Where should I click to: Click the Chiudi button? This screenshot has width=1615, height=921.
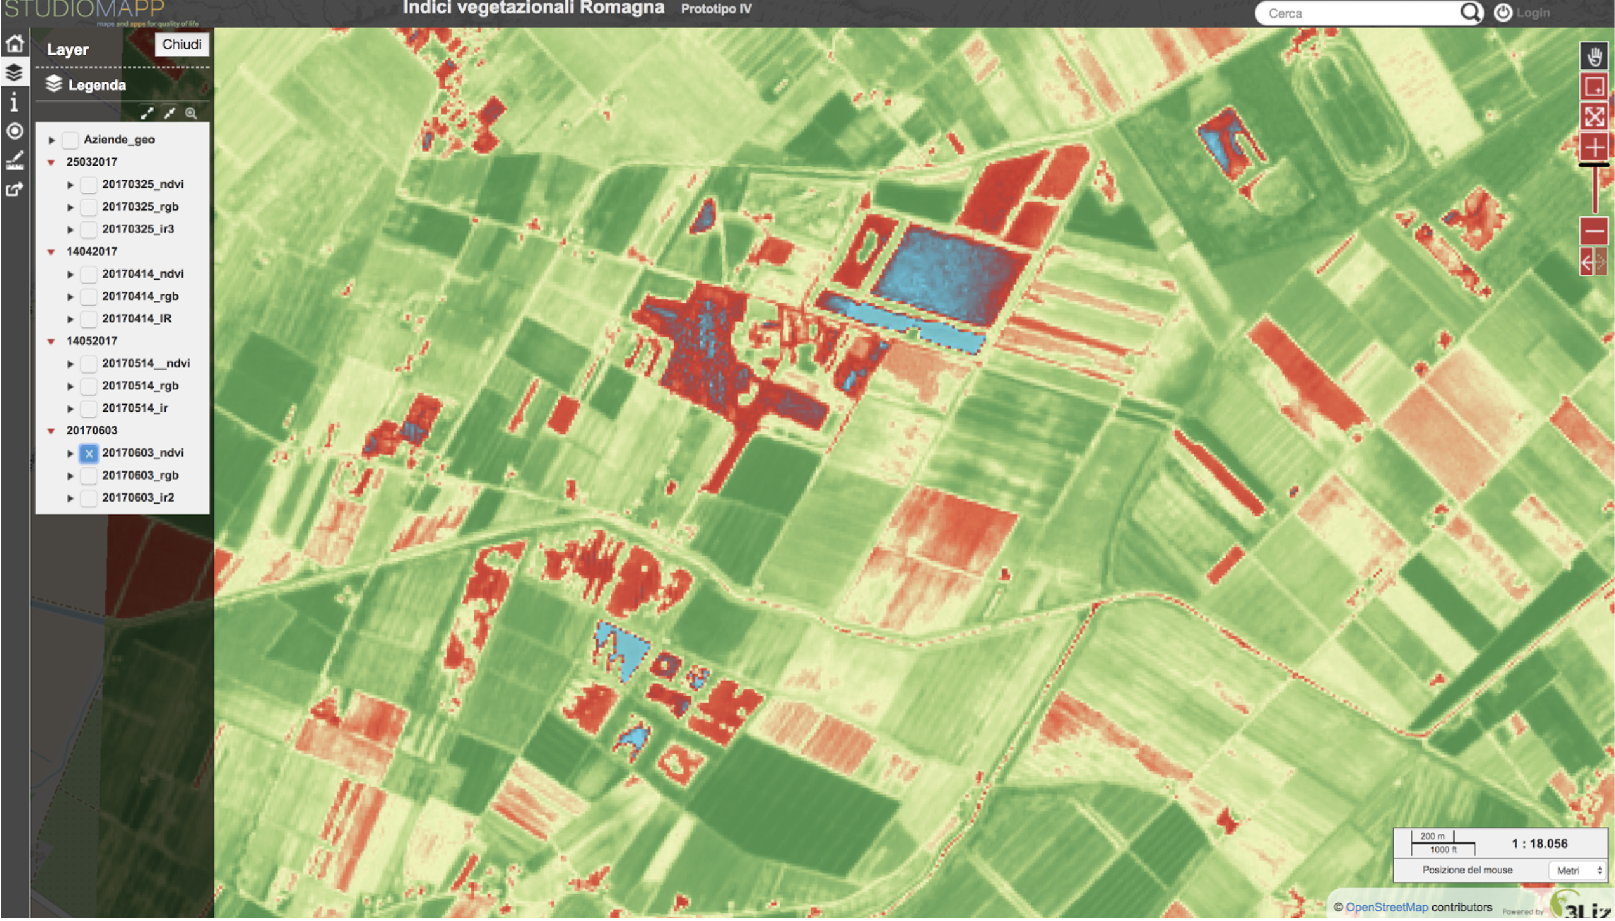click(182, 44)
